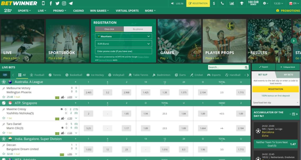Claim the 100 EUR bonus
This screenshot has width=301, height=160.
tap(253, 3)
